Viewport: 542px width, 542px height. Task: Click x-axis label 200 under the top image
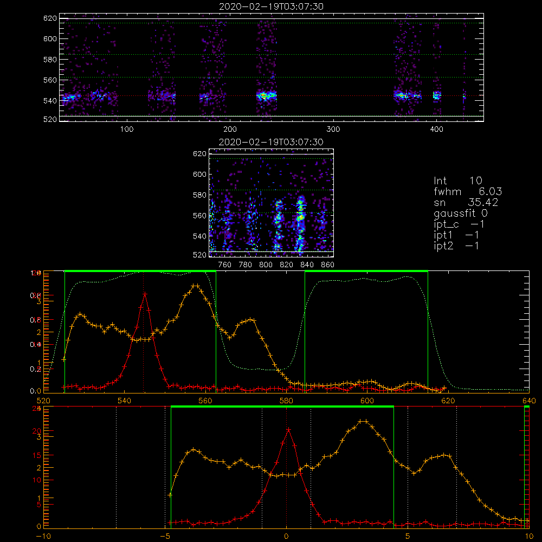coord(230,130)
